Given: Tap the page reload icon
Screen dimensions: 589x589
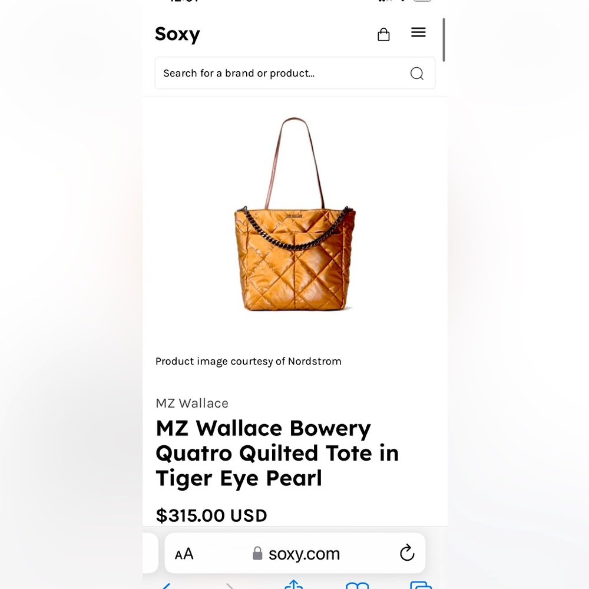Looking at the screenshot, I should coord(406,553).
